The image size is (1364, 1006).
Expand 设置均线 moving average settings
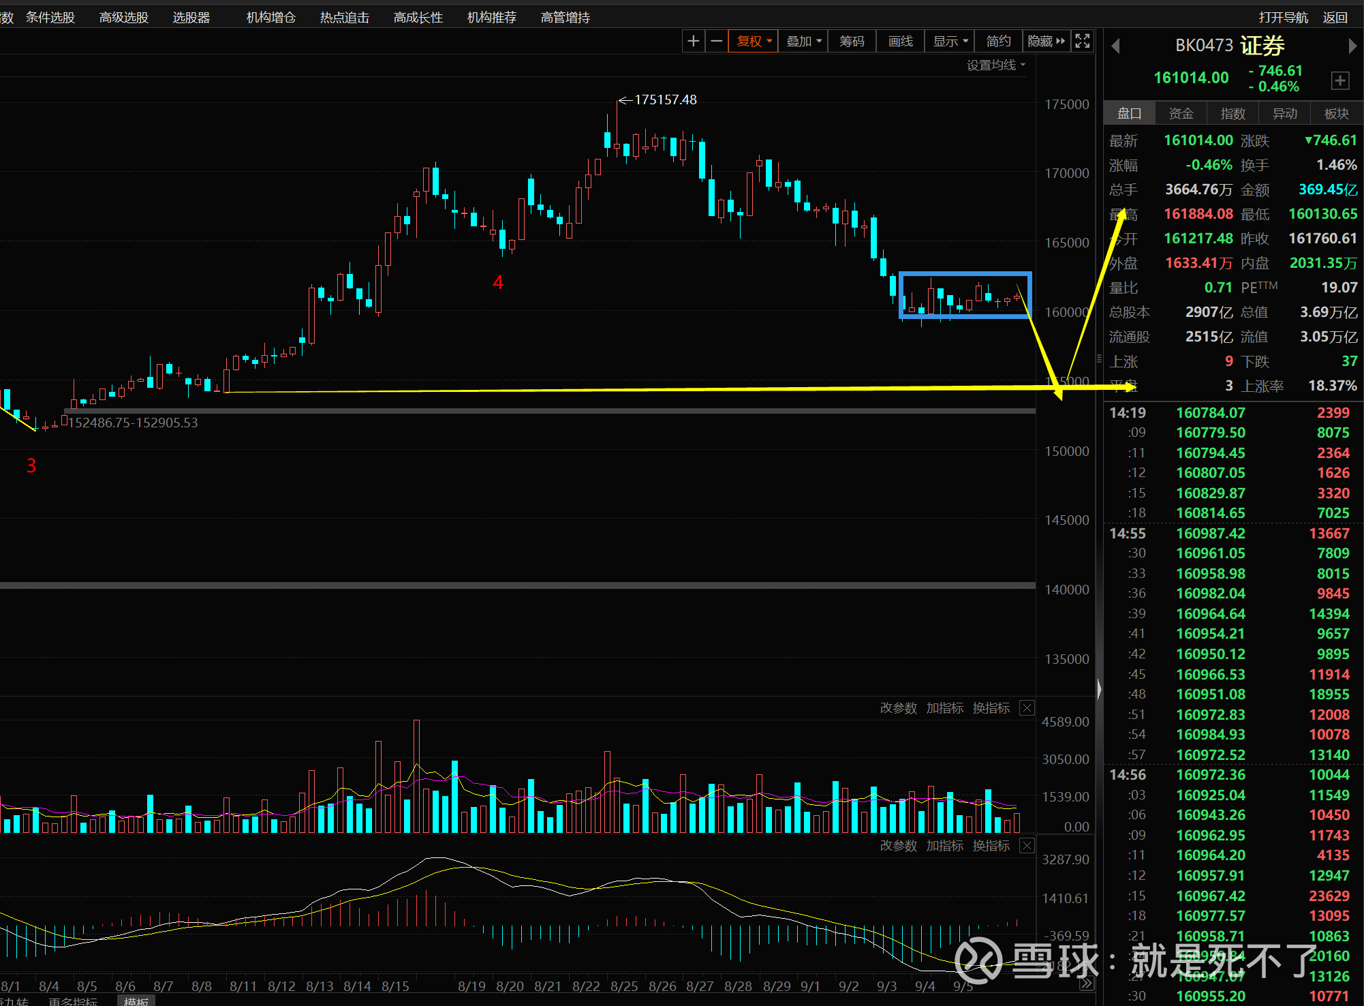click(x=995, y=65)
